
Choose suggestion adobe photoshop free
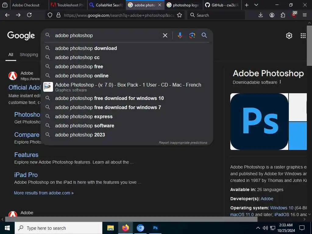coord(127,66)
